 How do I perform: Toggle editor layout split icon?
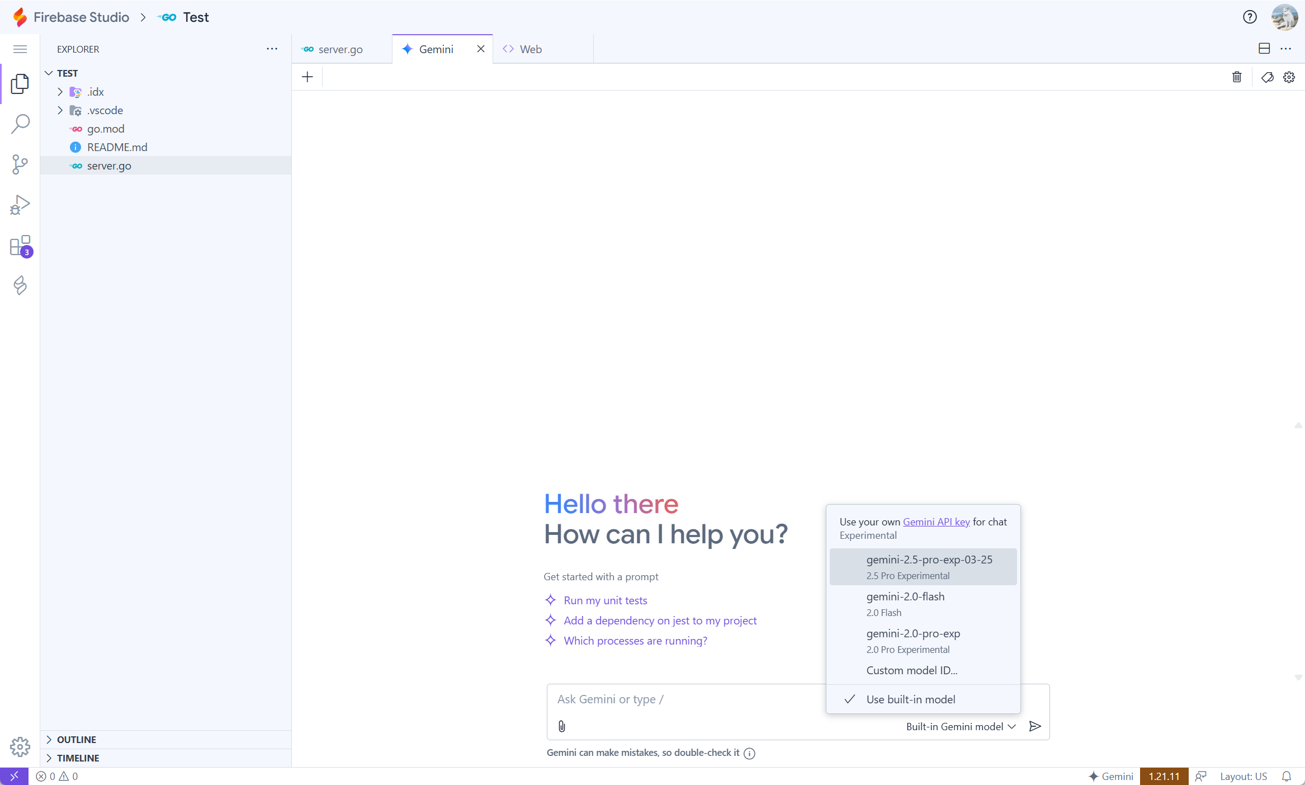click(x=1264, y=49)
